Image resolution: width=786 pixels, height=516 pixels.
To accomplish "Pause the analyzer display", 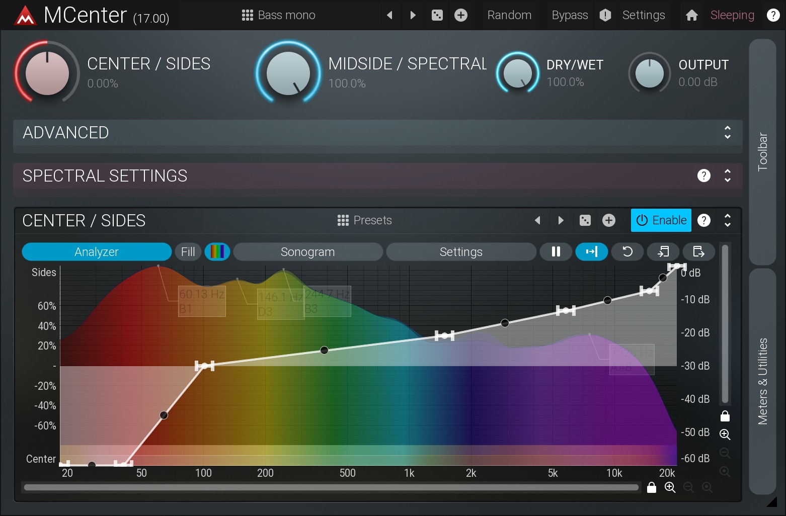I will [556, 251].
